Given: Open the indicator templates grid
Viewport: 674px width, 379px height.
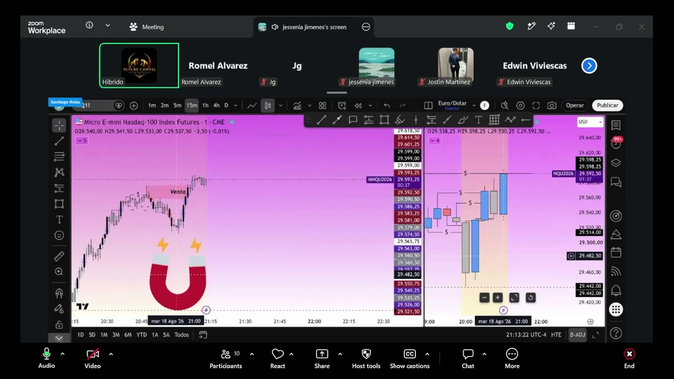Looking at the screenshot, I should click(322, 105).
